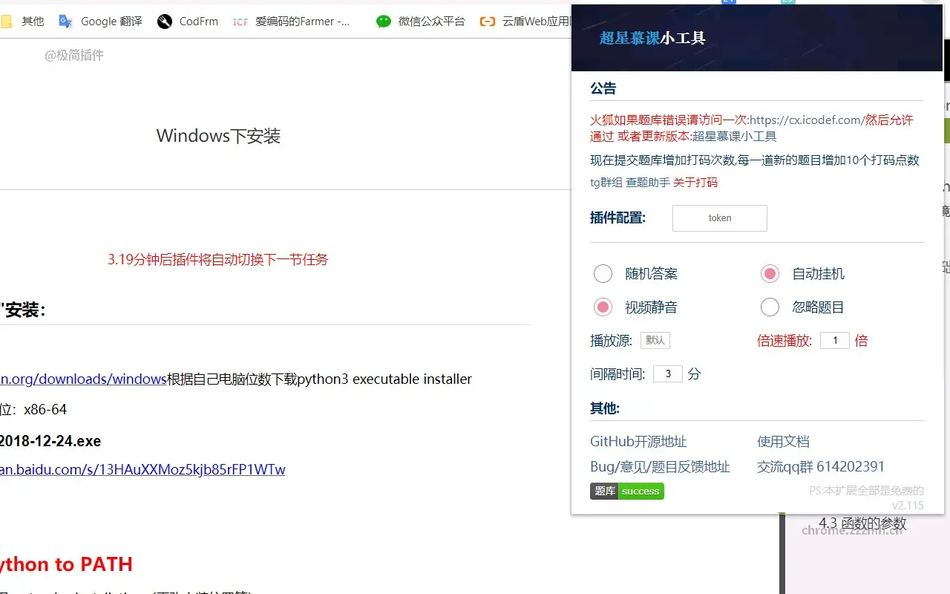Open the 使用文档 link
The width and height of the screenshot is (950, 594).
click(x=783, y=441)
